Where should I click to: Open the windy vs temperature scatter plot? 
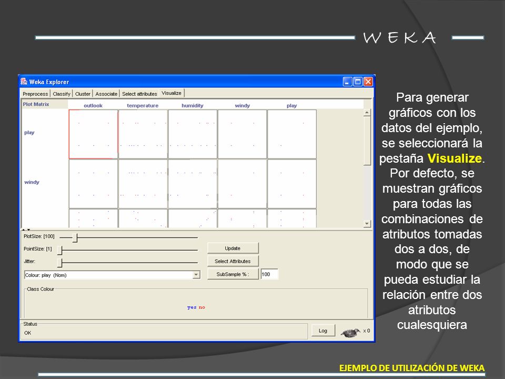pos(143,184)
